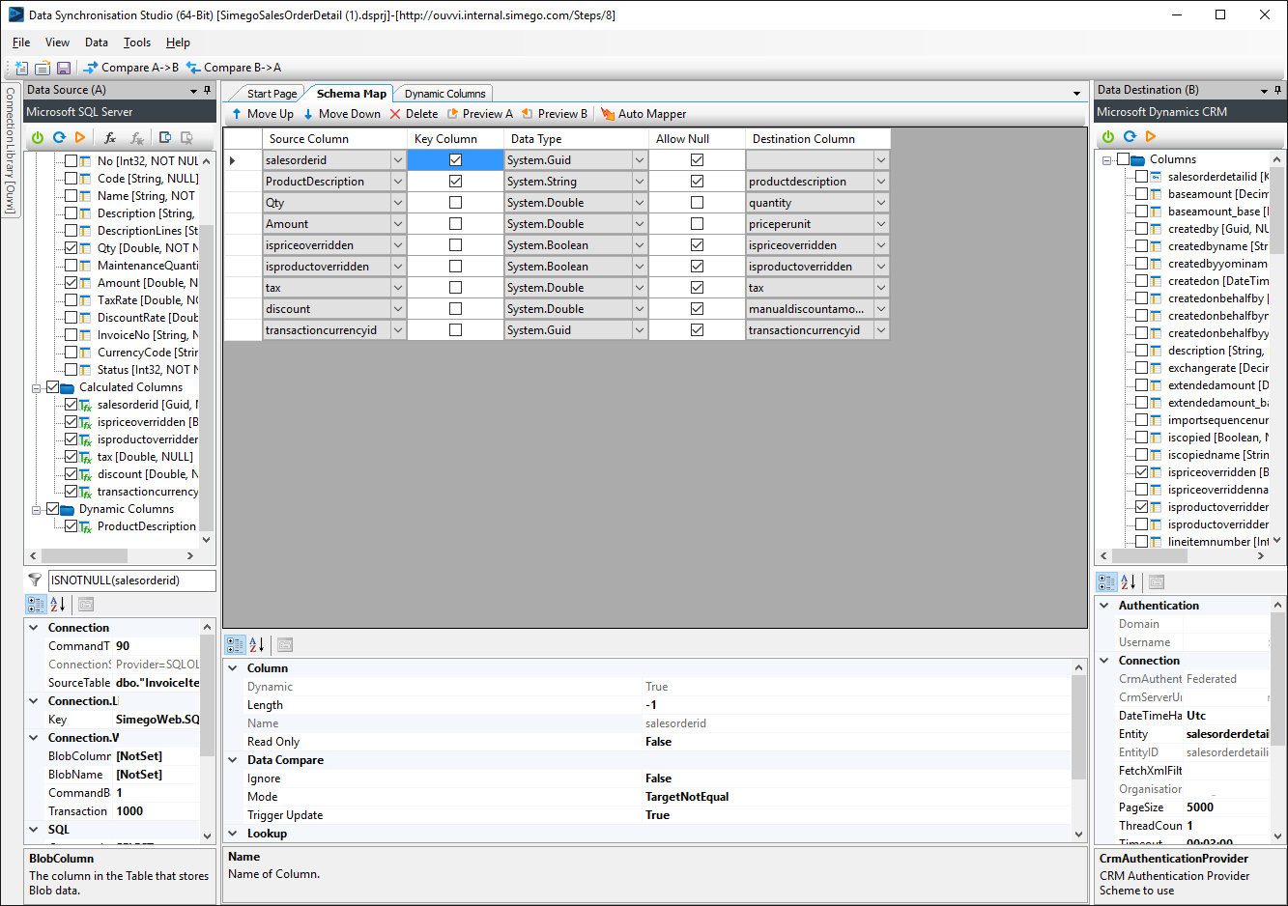This screenshot has height=906, width=1288.
Task: Collapse the Calculated Columns tree node
Action: tap(37, 387)
